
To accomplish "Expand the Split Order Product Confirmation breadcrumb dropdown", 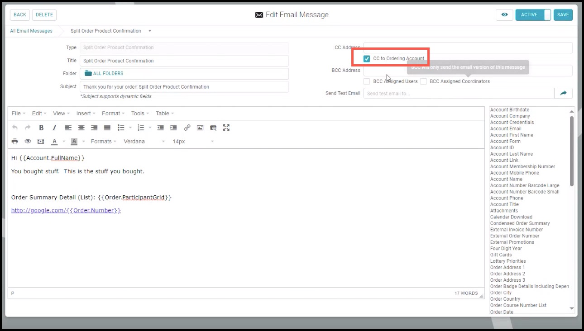I will click(x=150, y=31).
